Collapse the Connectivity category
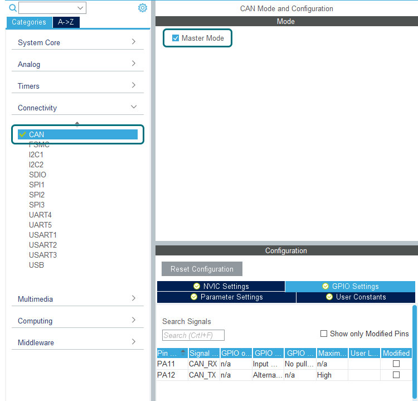Image resolution: width=418 pixels, height=401 pixels. pos(133,107)
